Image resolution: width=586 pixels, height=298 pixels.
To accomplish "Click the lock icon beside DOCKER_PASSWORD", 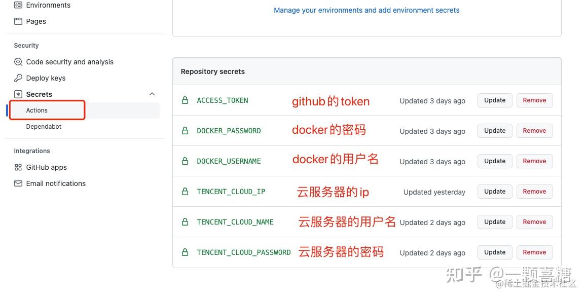I will tap(185, 131).
